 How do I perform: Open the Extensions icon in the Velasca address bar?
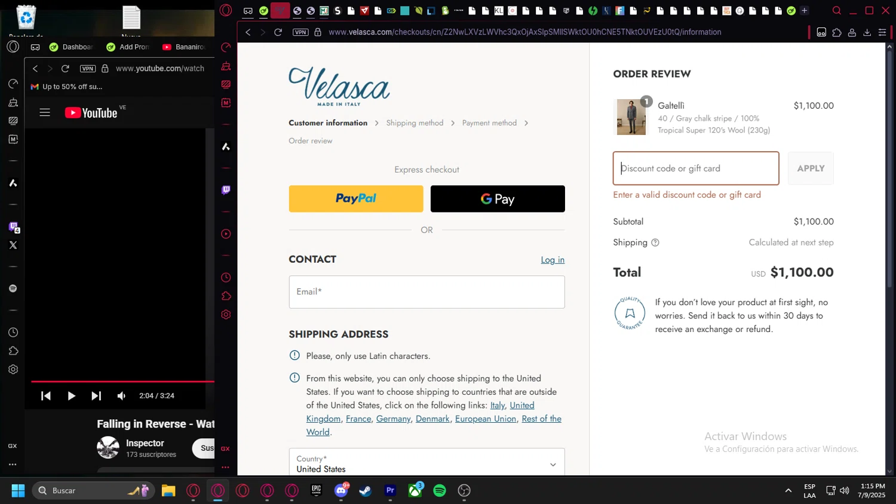coord(837,32)
